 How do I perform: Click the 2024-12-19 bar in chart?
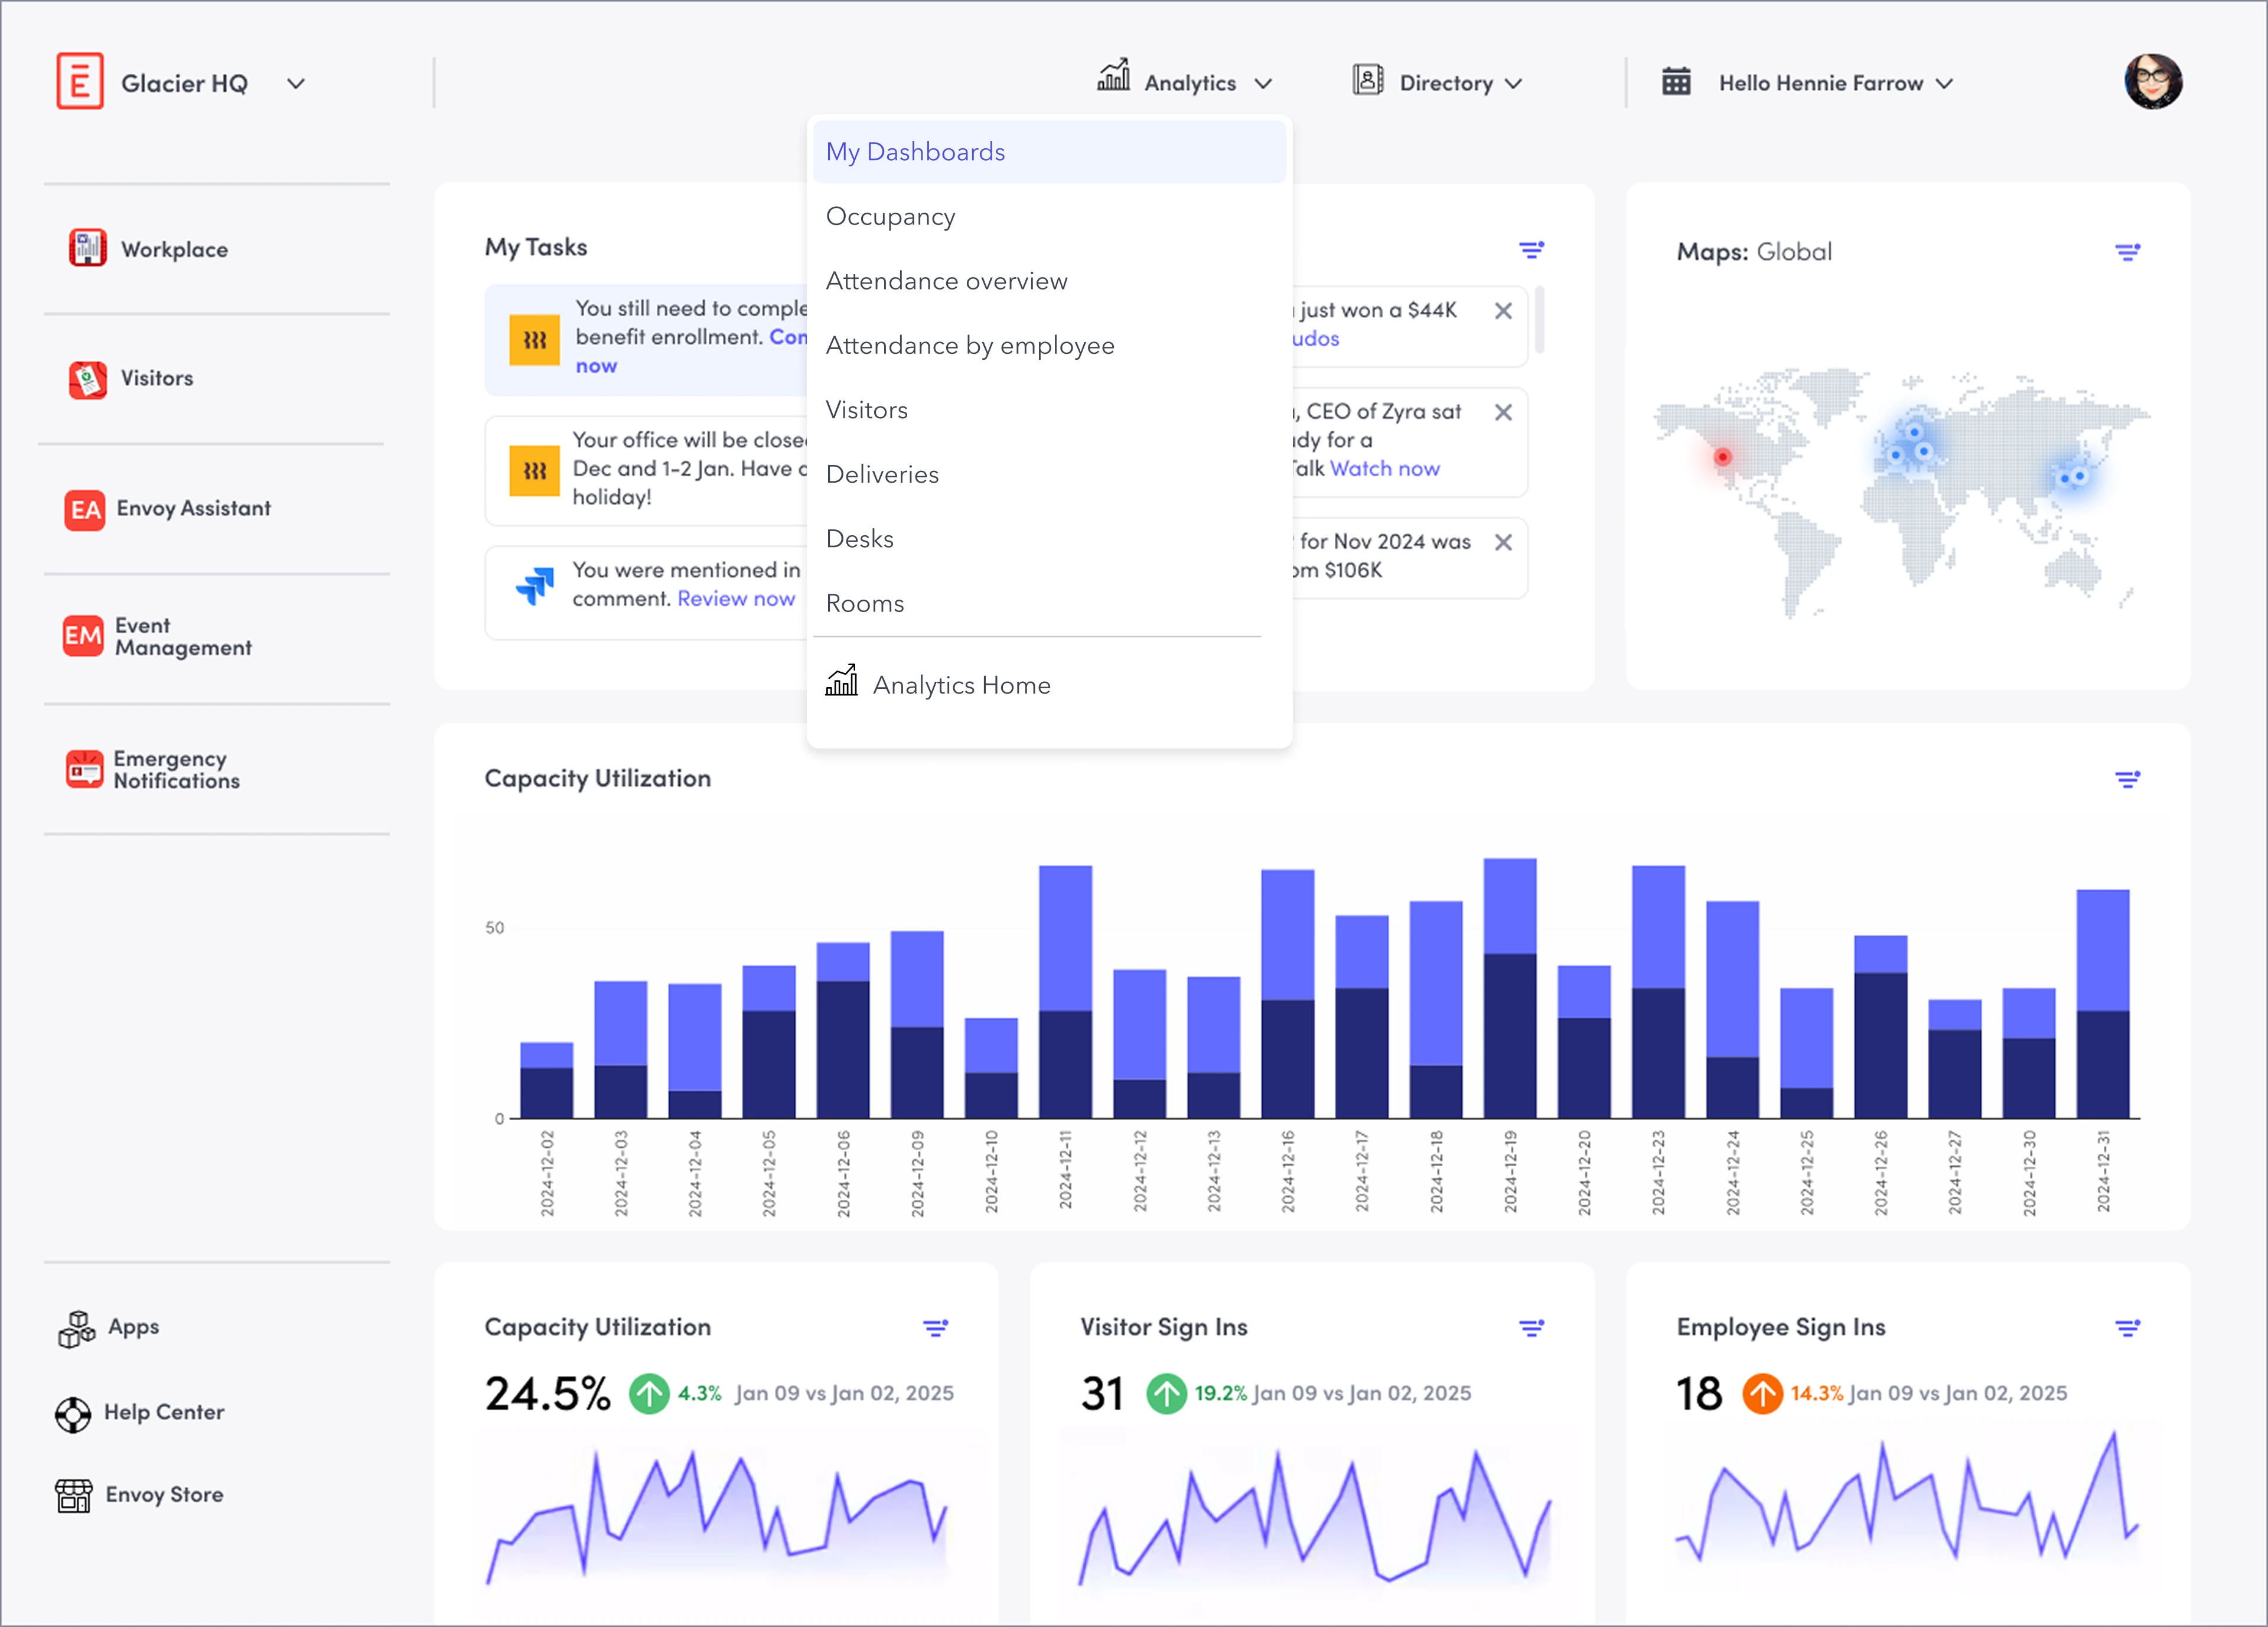coord(1509,988)
